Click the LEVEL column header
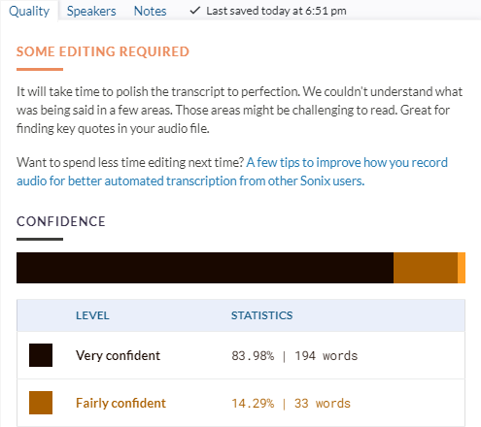 pyautogui.click(x=92, y=315)
